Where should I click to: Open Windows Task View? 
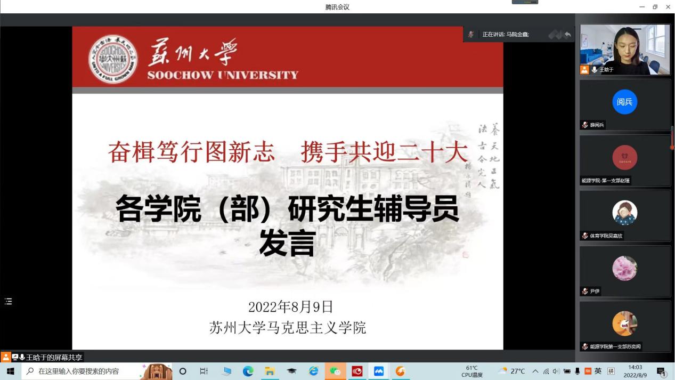[204, 371]
